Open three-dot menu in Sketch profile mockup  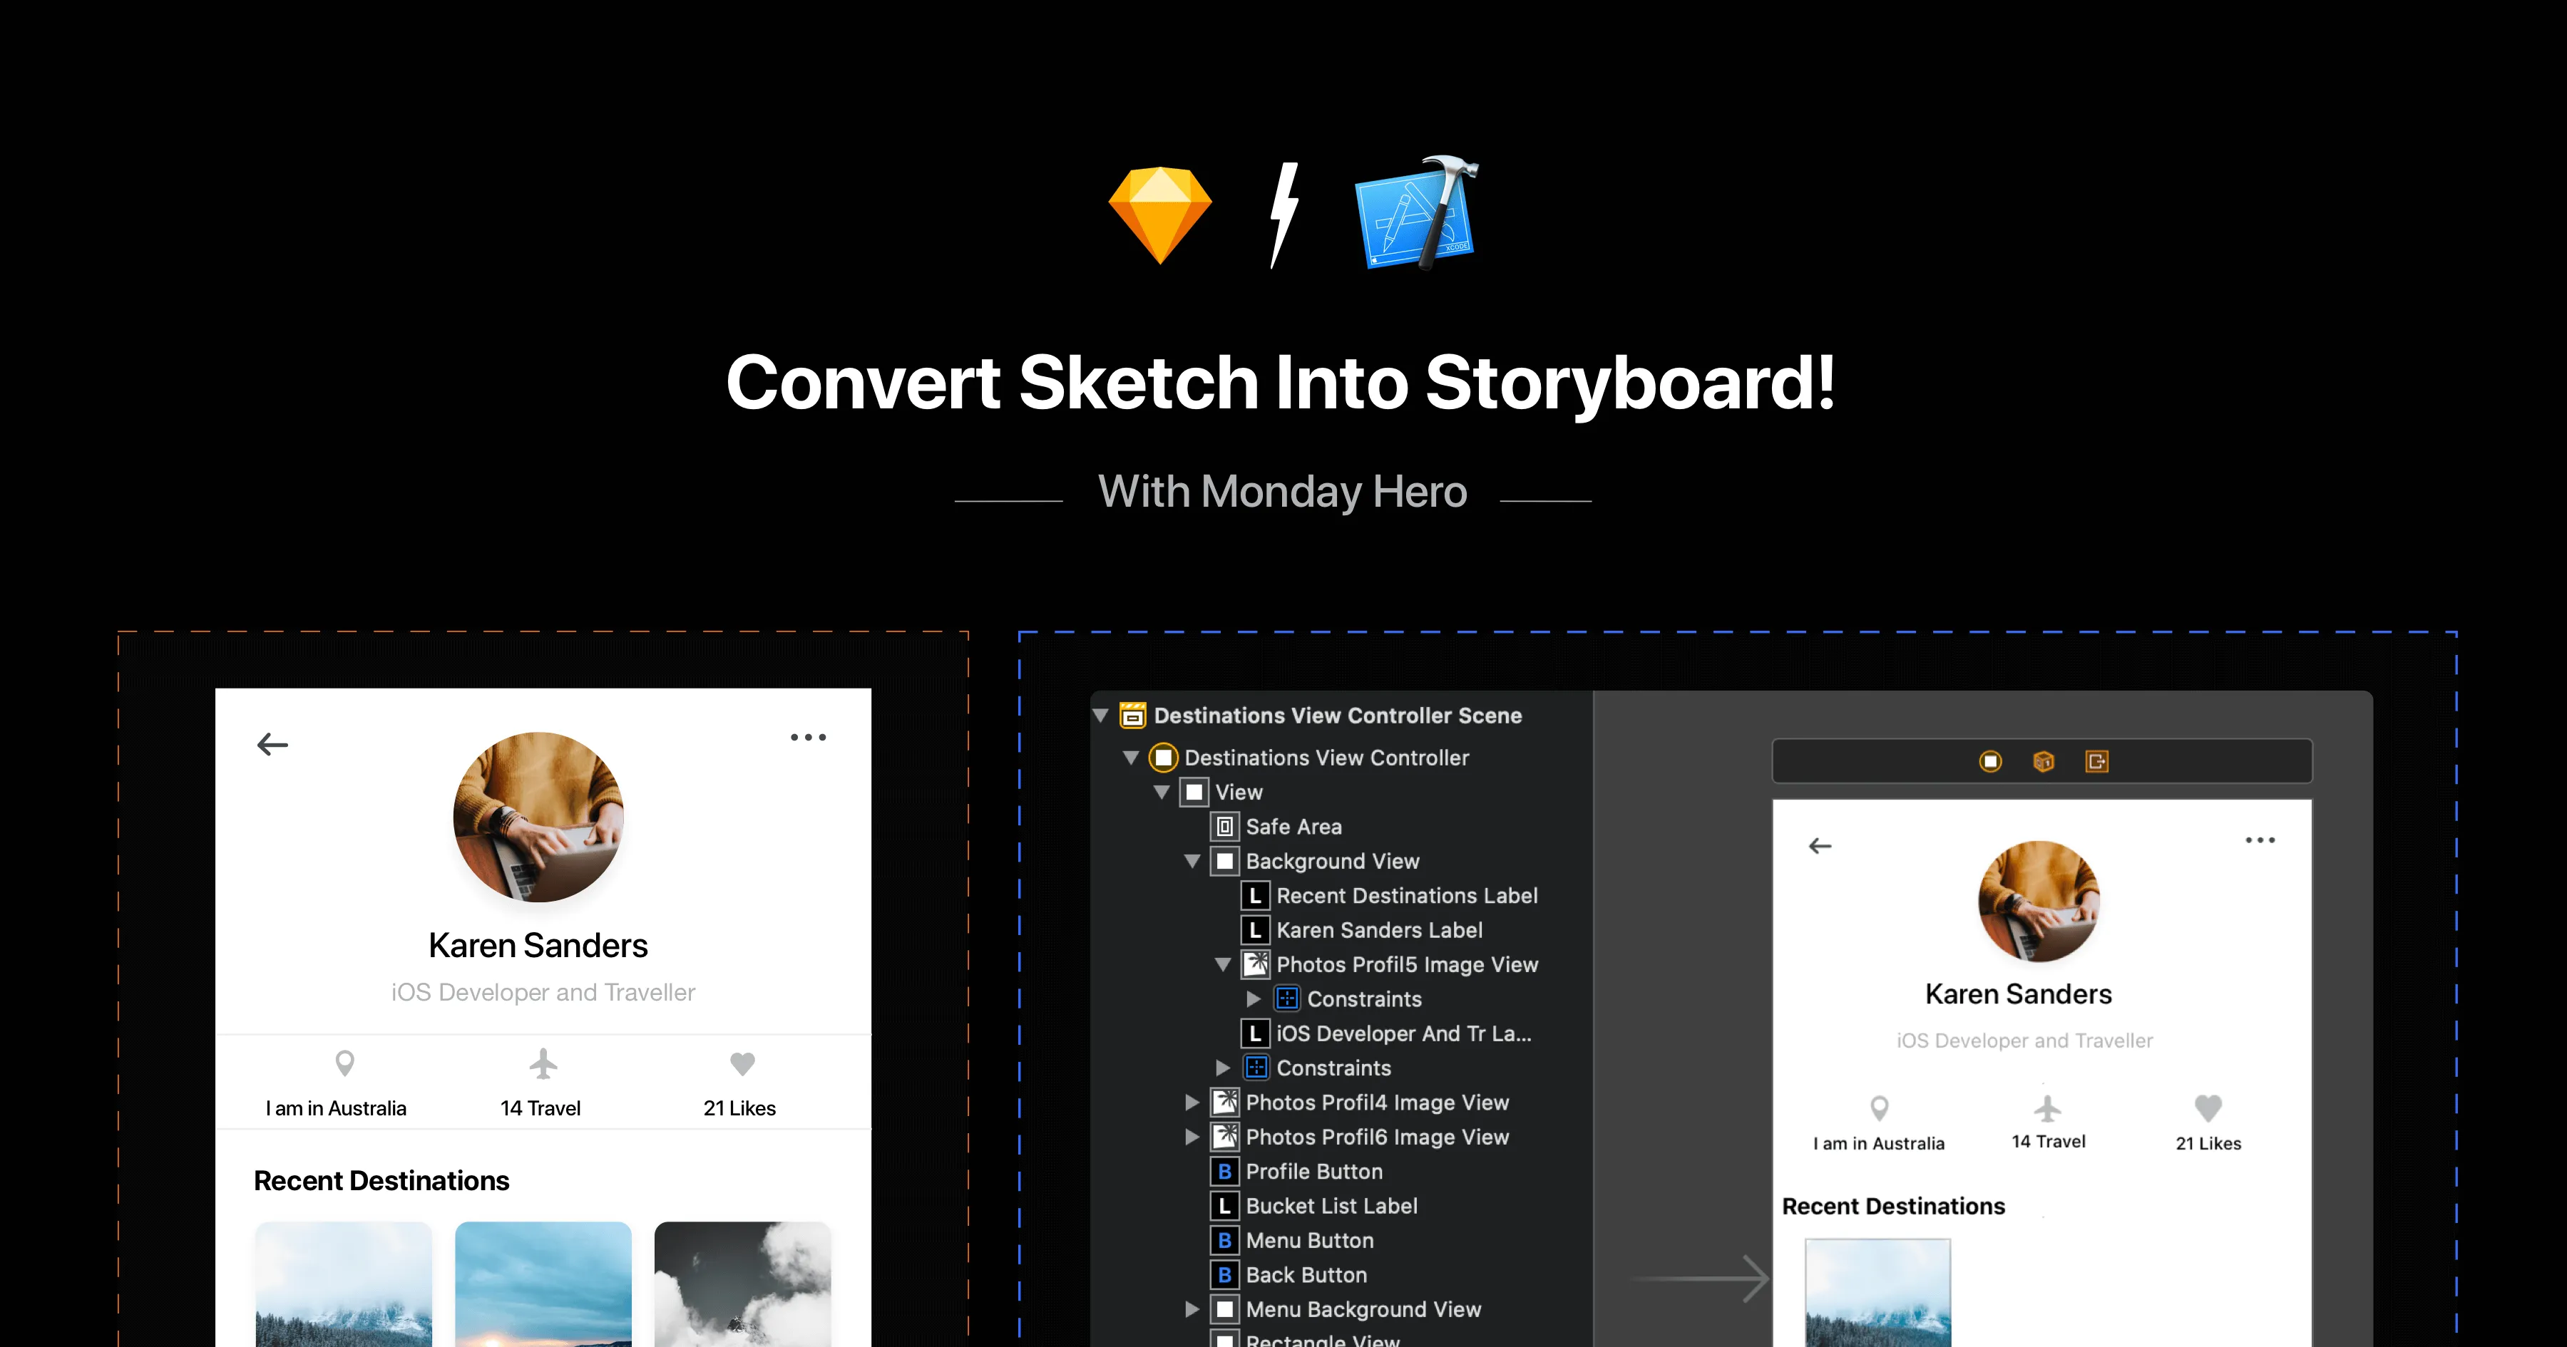point(808,737)
